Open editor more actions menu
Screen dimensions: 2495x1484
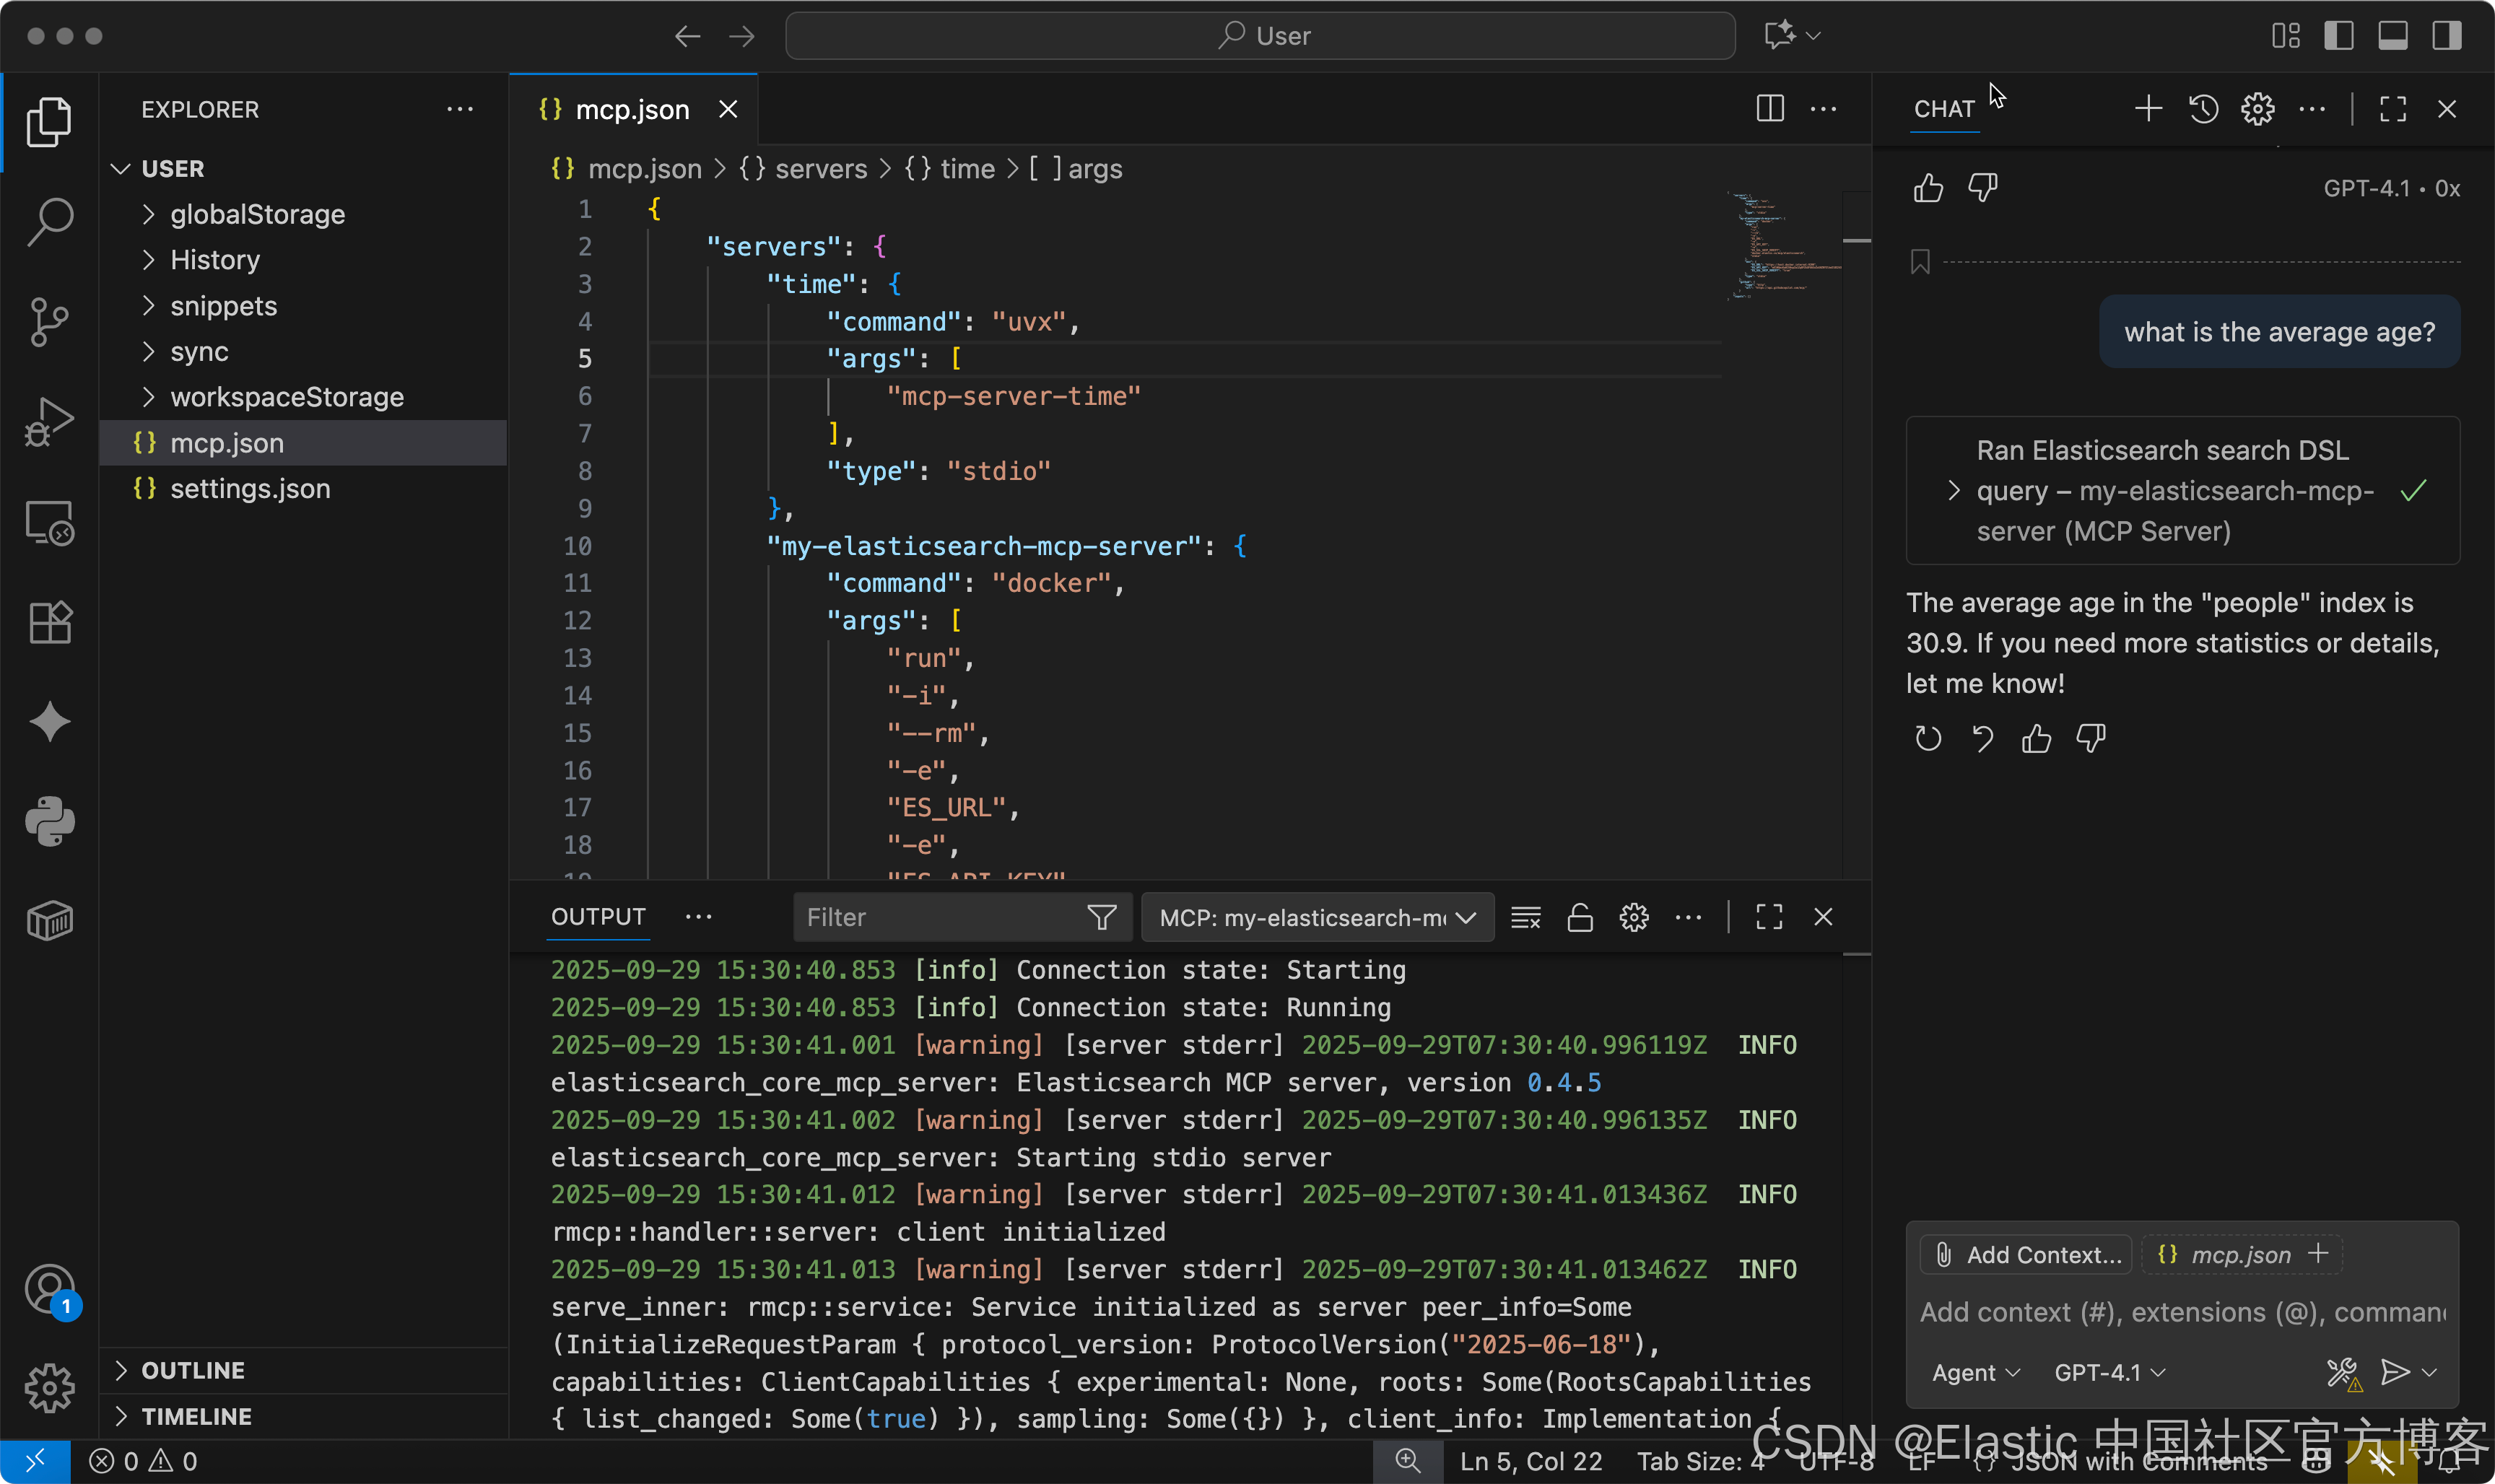click(1823, 109)
